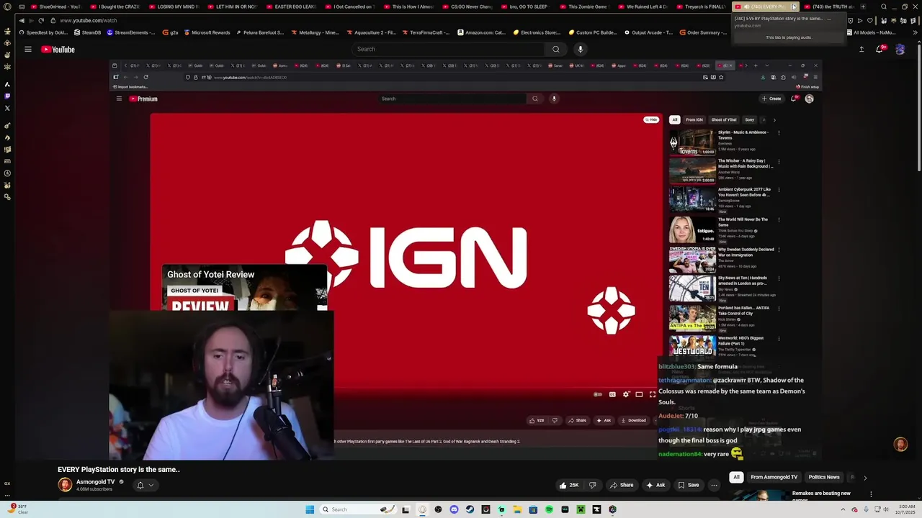Open the outer YouTube account avatar
The height and width of the screenshot is (518, 922).
coord(900,49)
